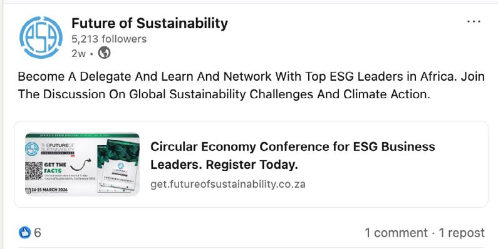Open the Future of Sustainability page name
Viewport: 498px width, 249px height.
point(150,23)
